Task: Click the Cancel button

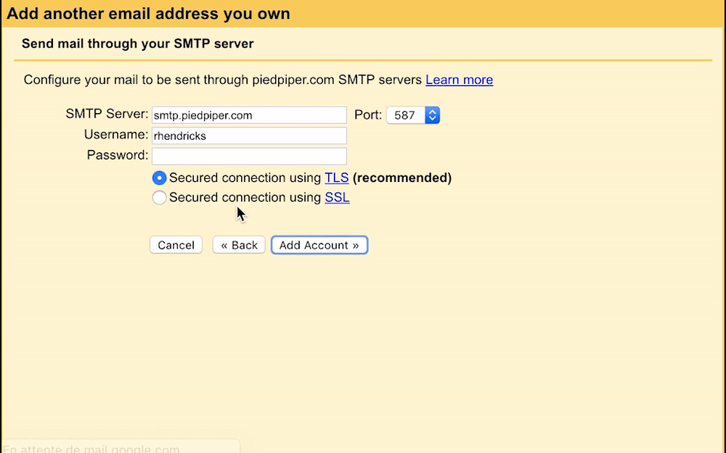Action: coord(176,245)
